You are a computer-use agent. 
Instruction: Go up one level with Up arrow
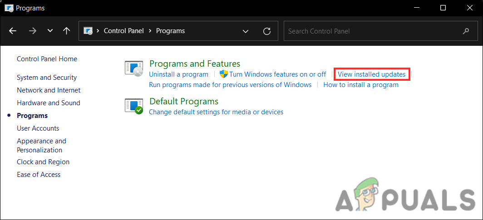coord(67,31)
